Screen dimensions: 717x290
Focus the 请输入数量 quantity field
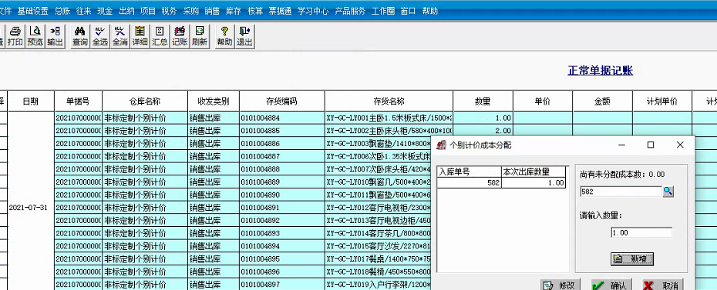point(641,232)
